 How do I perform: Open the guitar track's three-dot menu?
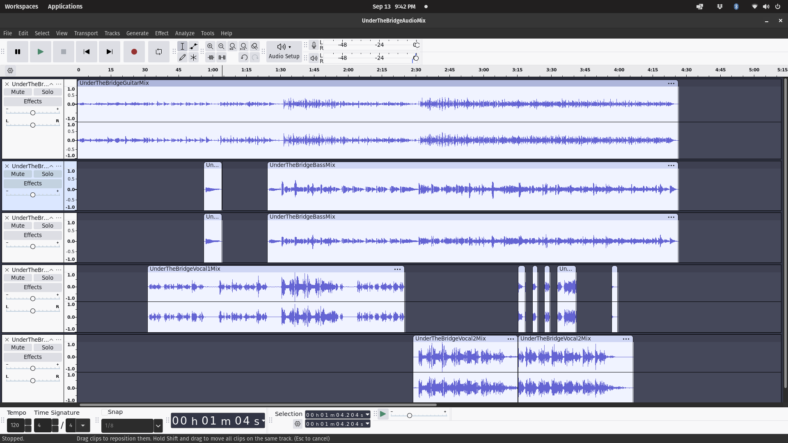coord(59,84)
